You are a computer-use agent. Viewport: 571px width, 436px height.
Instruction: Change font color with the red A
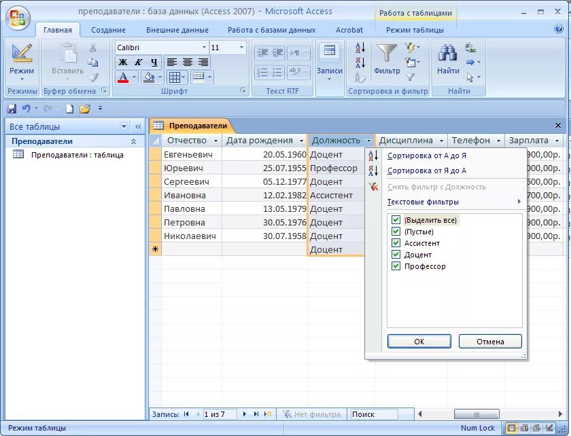pyautogui.click(x=123, y=77)
